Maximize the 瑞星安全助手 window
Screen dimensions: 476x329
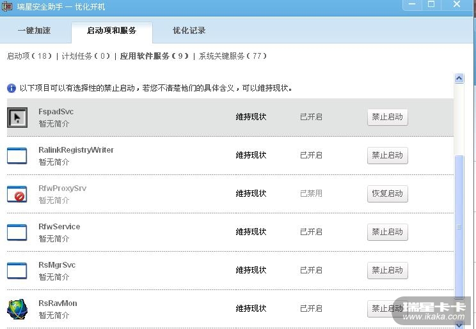click(x=431, y=4)
